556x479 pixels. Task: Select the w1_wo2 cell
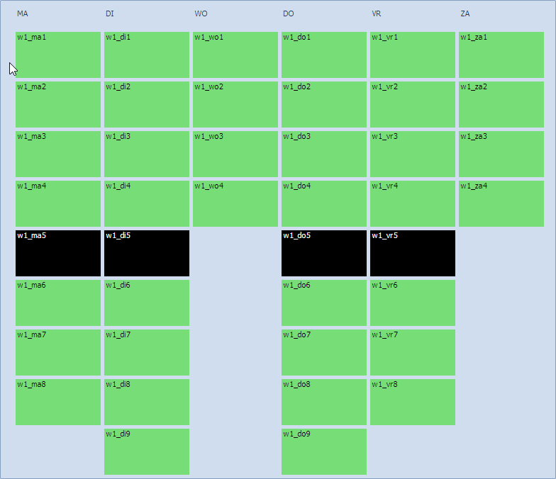tap(235, 105)
